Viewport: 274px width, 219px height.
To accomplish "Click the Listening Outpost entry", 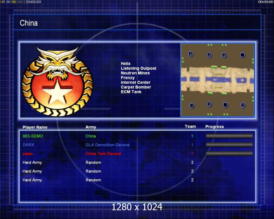I will pyautogui.click(x=138, y=68).
